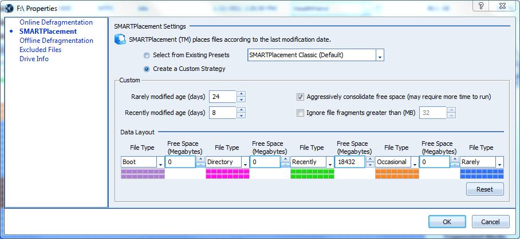Click the green Recently color bar
Image resolution: width=520 pixels, height=239 pixels.
(313, 174)
